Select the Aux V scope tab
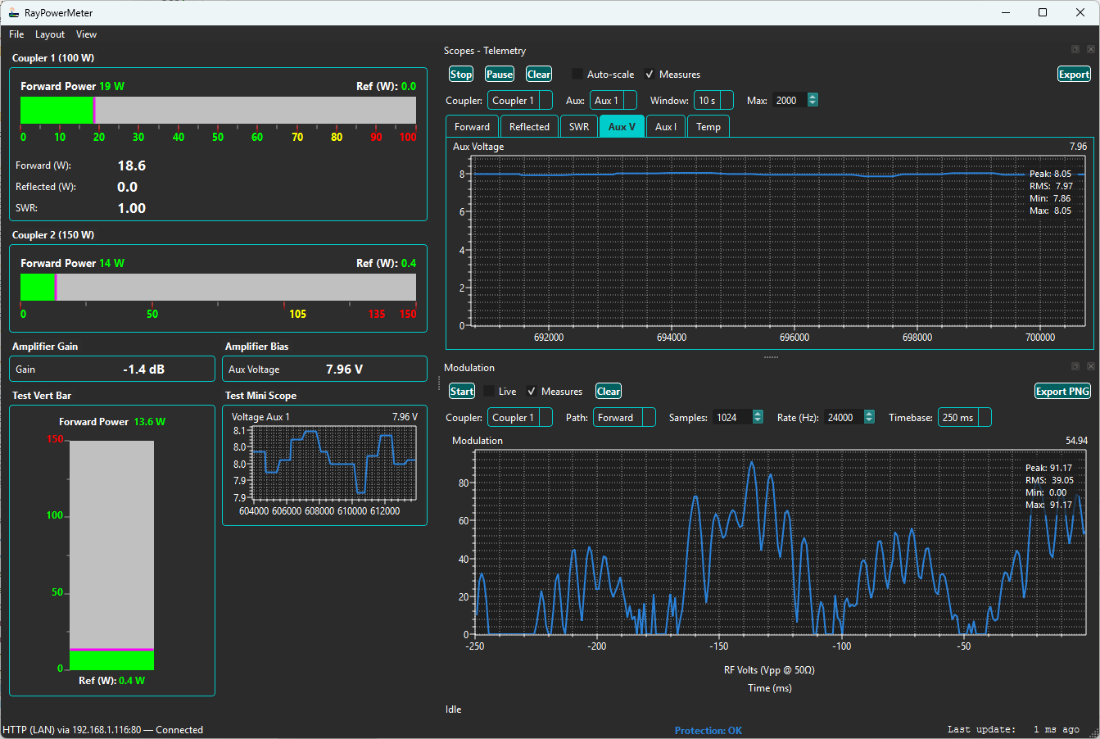Screen dimensions: 1100x739 (x=622, y=126)
